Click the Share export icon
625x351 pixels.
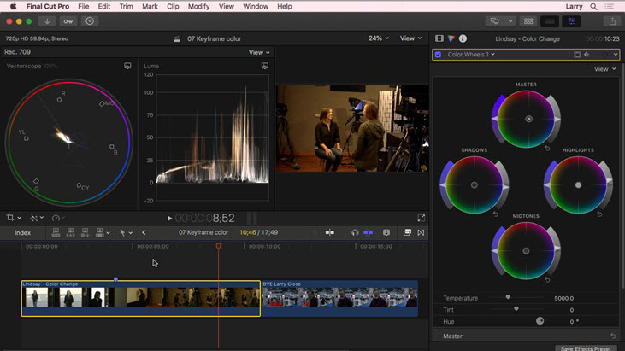pyautogui.click(x=611, y=21)
